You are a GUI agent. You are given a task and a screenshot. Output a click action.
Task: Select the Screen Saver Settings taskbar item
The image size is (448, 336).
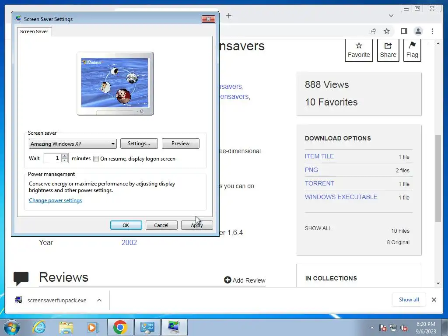(x=174, y=327)
